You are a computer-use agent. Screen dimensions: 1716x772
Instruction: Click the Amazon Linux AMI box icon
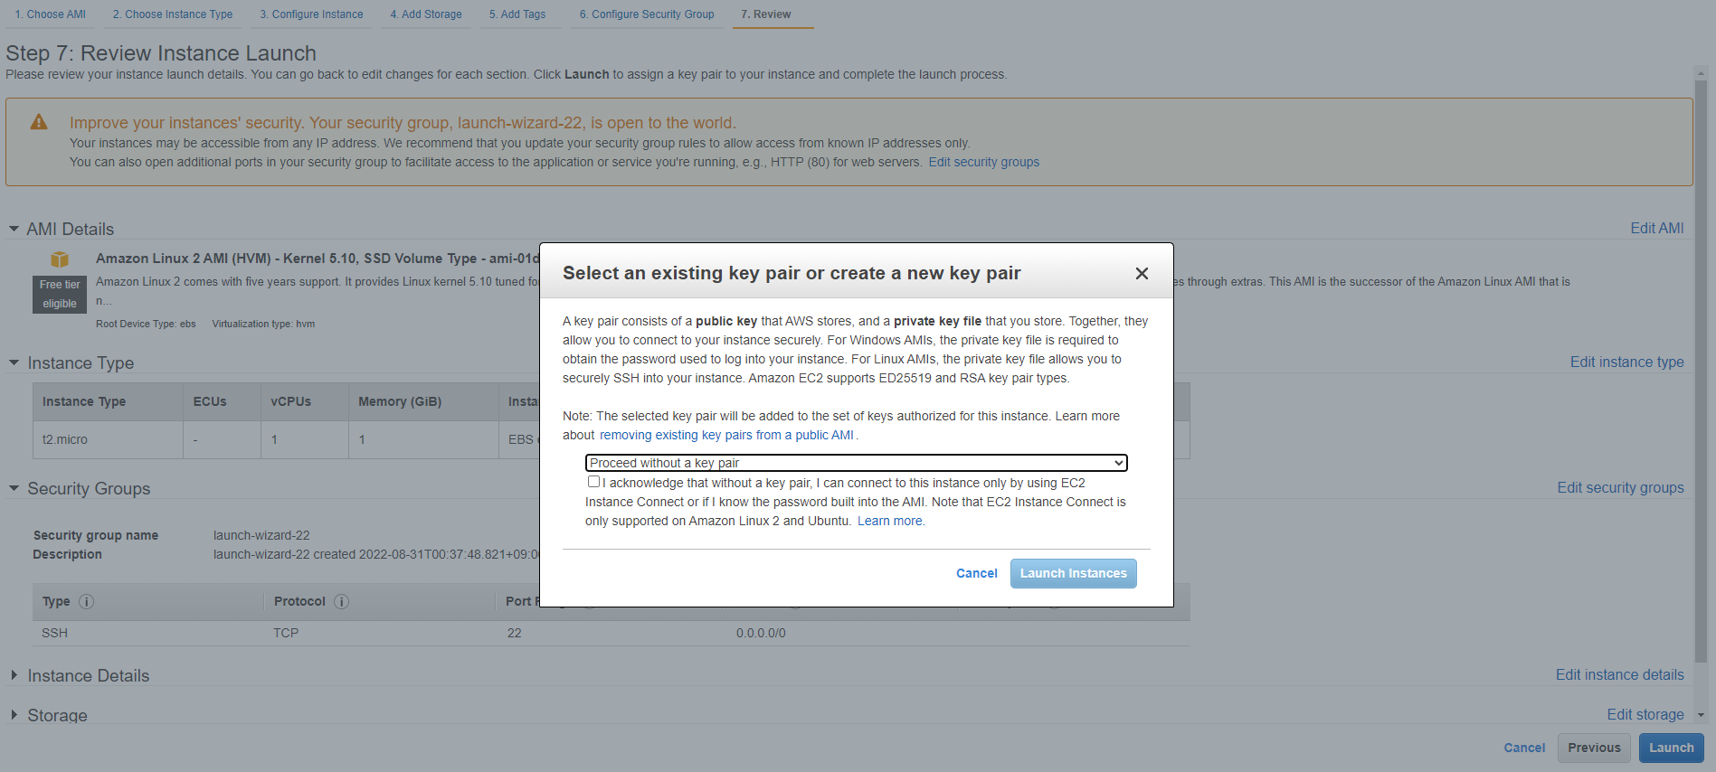(x=60, y=259)
